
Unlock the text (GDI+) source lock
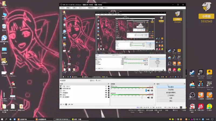(109, 86)
